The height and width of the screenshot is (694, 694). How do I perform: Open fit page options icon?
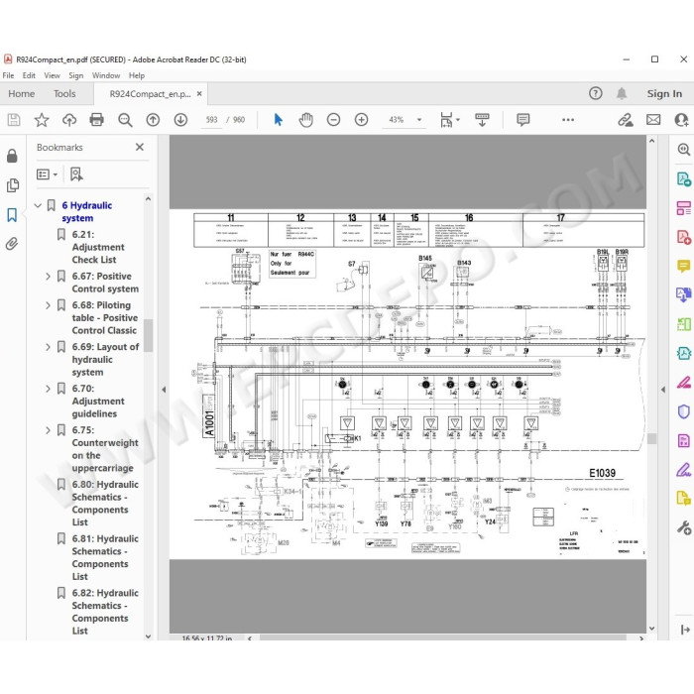point(449,120)
